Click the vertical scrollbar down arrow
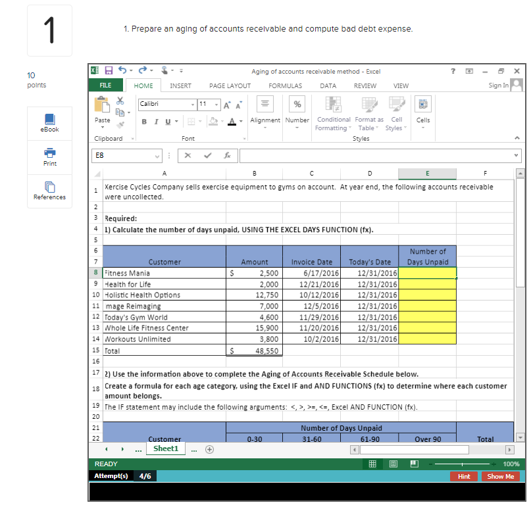The width and height of the screenshot is (531, 507). click(x=520, y=437)
